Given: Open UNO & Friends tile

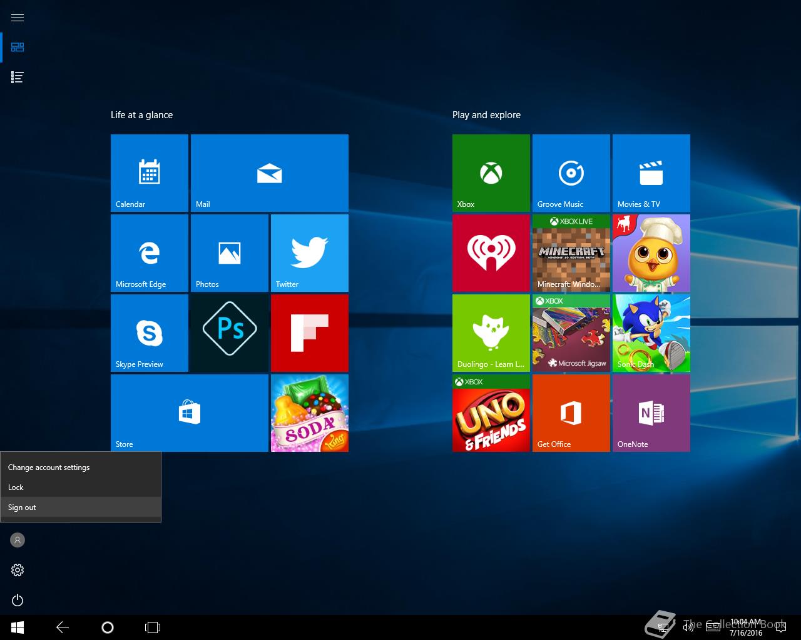Looking at the screenshot, I should click(491, 413).
